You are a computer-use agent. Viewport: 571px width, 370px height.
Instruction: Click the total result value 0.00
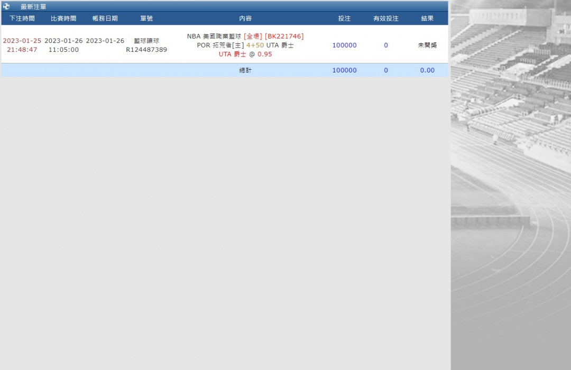coord(428,70)
